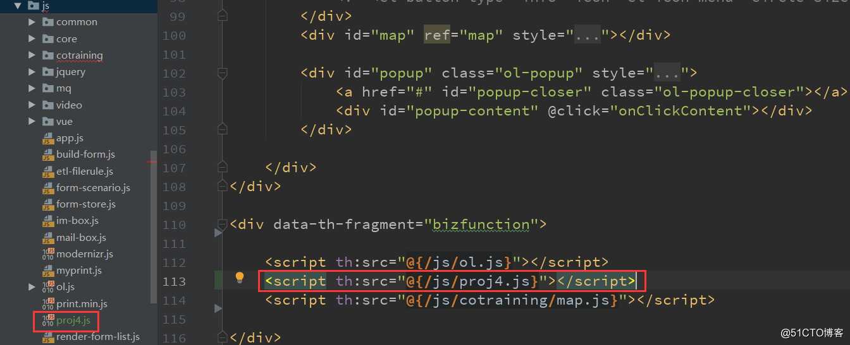Open the yellow lightbulb intention icon
This screenshot has height=345, width=850.
click(x=240, y=278)
